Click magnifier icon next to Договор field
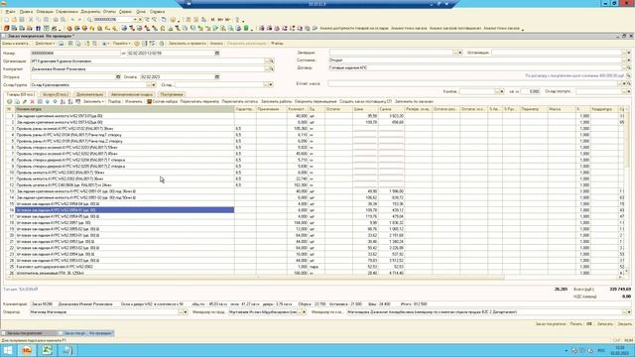This screenshot has height=357, width=635. click(x=629, y=68)
